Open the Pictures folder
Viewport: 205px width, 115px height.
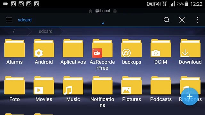(x=132, y=89)
